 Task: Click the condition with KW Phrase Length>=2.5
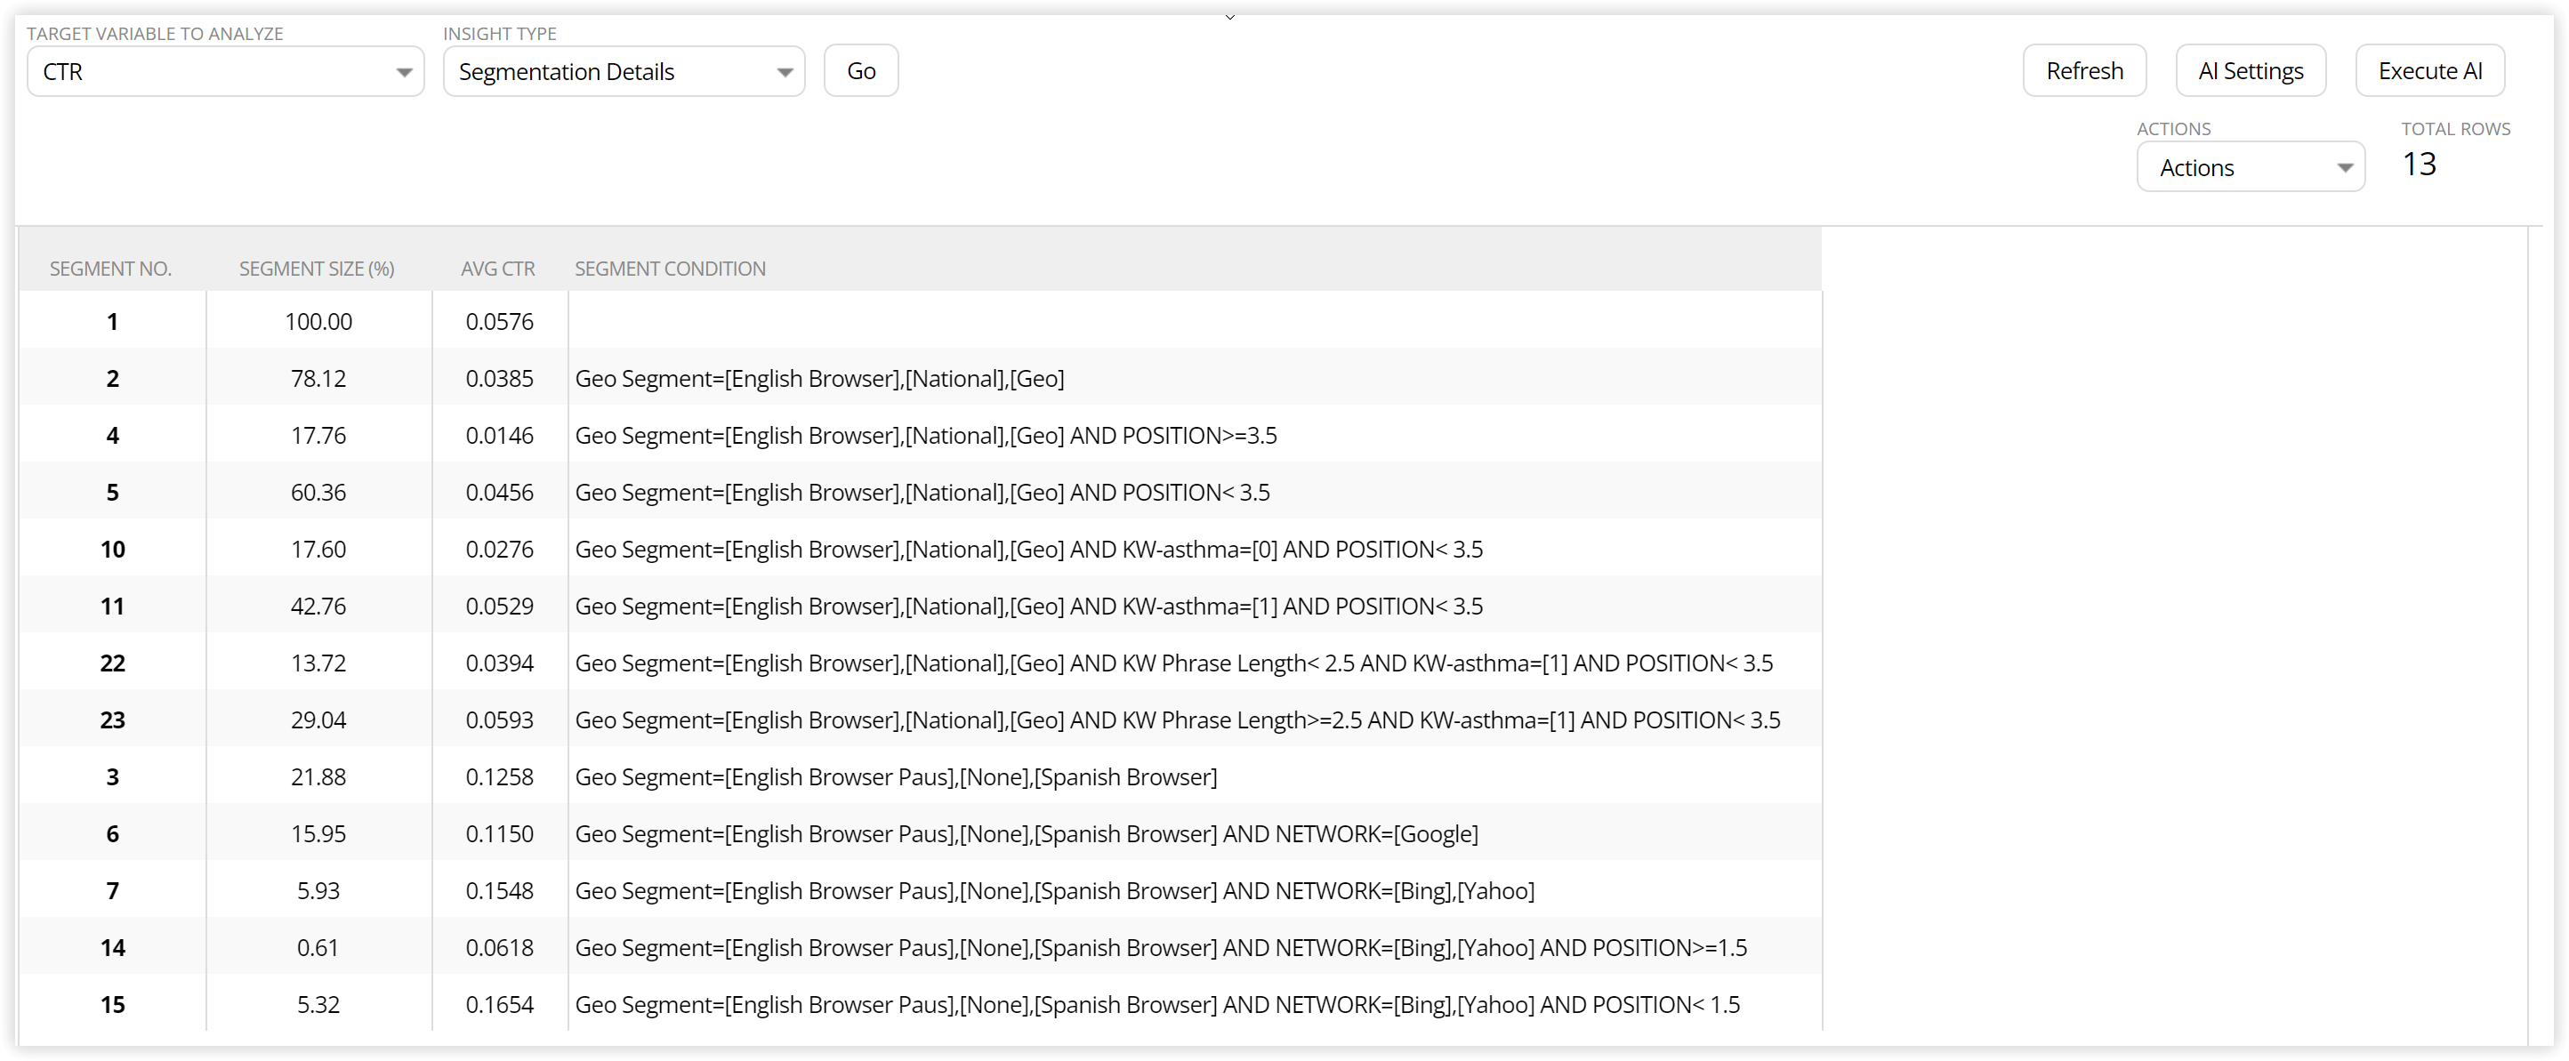click(1177, 720)
